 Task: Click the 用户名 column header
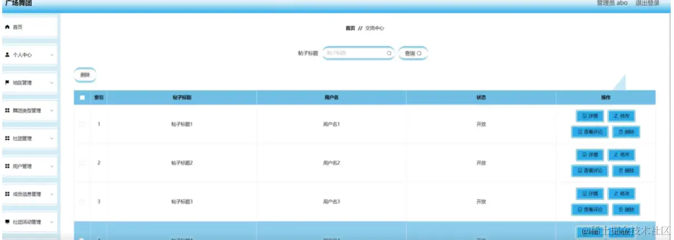331,97
